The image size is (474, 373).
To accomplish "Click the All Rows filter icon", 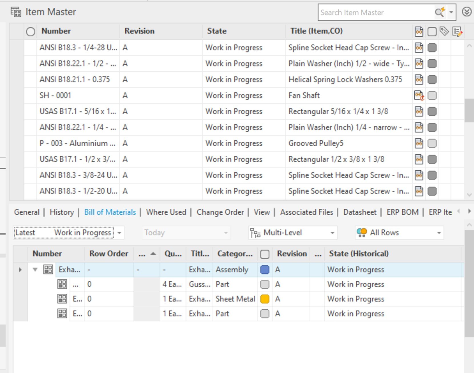I will click(362, 233).
